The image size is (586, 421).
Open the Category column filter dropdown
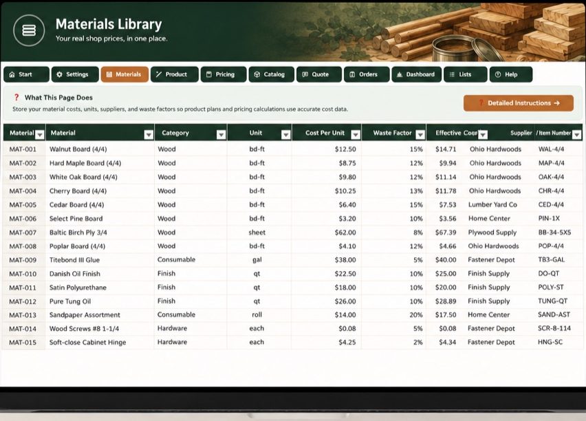pos(221,135)
